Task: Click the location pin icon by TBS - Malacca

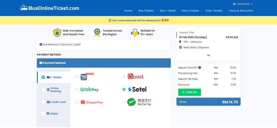Action: coord(180,42)
